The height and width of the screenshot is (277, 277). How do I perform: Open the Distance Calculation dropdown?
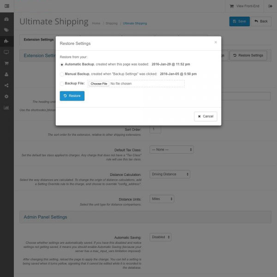coord(169,175)
